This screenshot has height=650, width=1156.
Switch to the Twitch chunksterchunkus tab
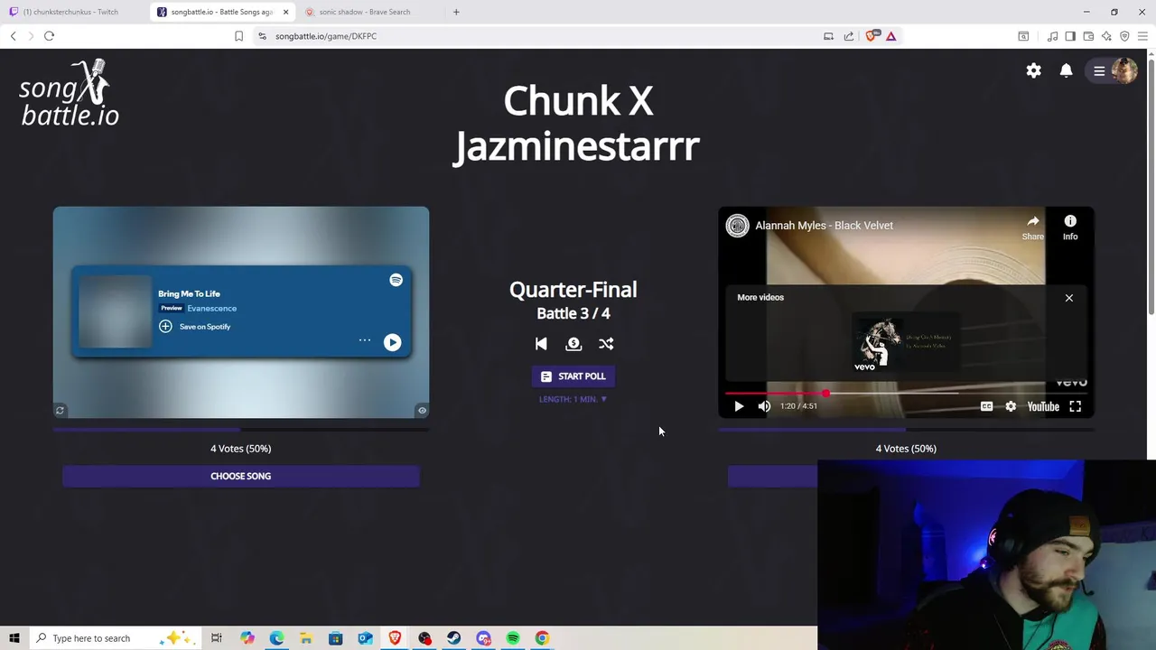click(x=70, y=12)
